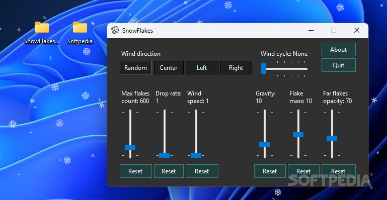Close the SnowFlakes window
Image resolution: width=387 pixels, height=200 pixels.
click(x=357, y=30)
